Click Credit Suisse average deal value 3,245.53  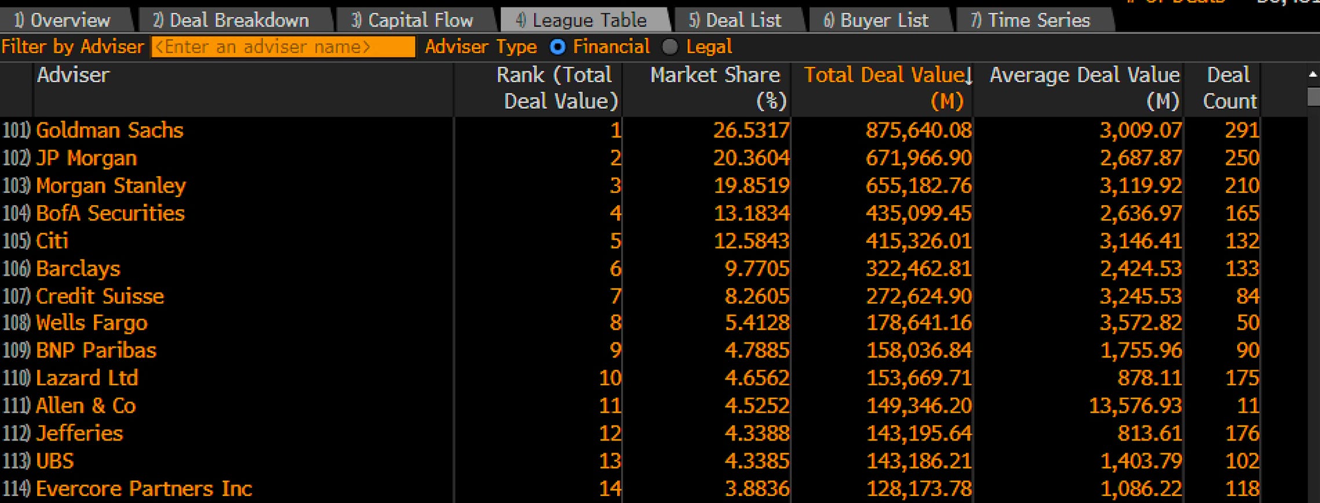(1140, 297)
